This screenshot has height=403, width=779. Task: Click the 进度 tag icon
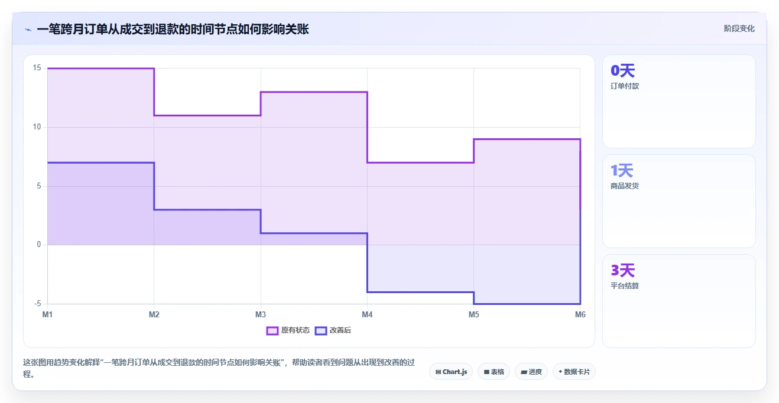click(x=524, y=372)
